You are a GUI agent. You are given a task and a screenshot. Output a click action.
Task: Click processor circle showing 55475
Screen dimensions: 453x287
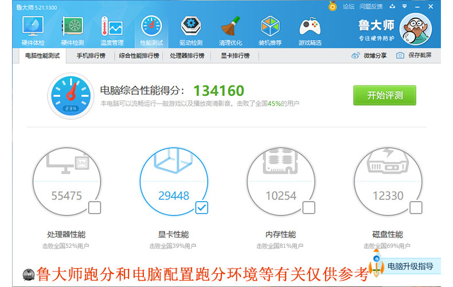pyautogui.click(x=67, y=181)
